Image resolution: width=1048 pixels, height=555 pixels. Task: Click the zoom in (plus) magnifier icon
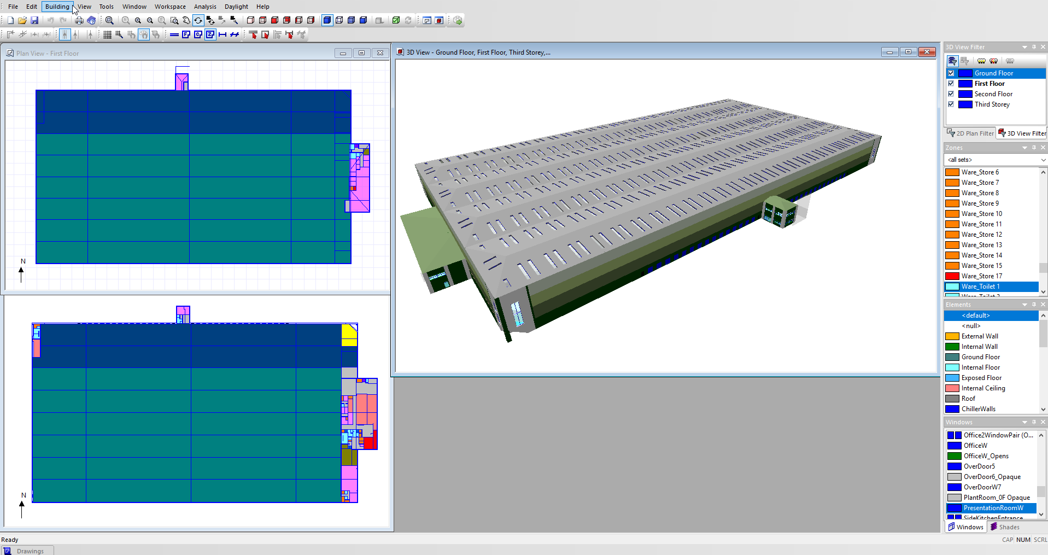(138, 20)
